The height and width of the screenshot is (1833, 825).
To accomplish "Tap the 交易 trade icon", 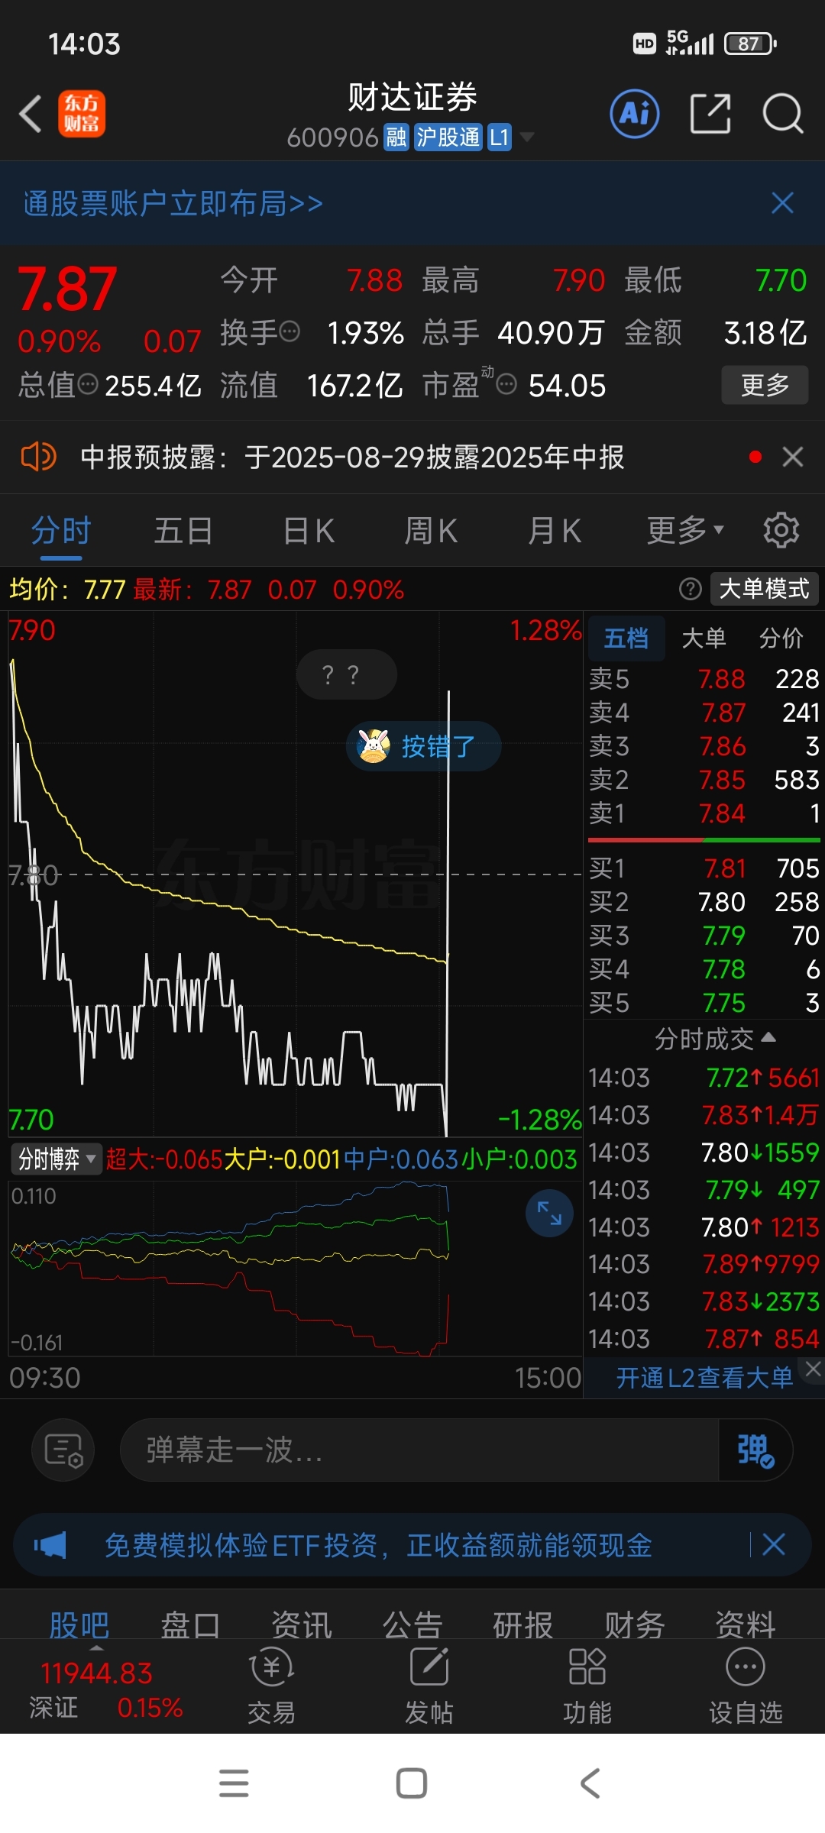I will tap(271, 1686).
